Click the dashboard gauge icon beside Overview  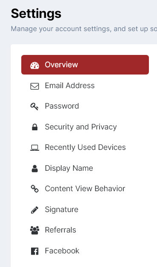[x=35, y=66]
